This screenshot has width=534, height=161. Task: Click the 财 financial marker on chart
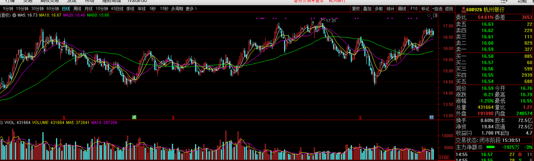pyautogui.click(x=431, y=117)
